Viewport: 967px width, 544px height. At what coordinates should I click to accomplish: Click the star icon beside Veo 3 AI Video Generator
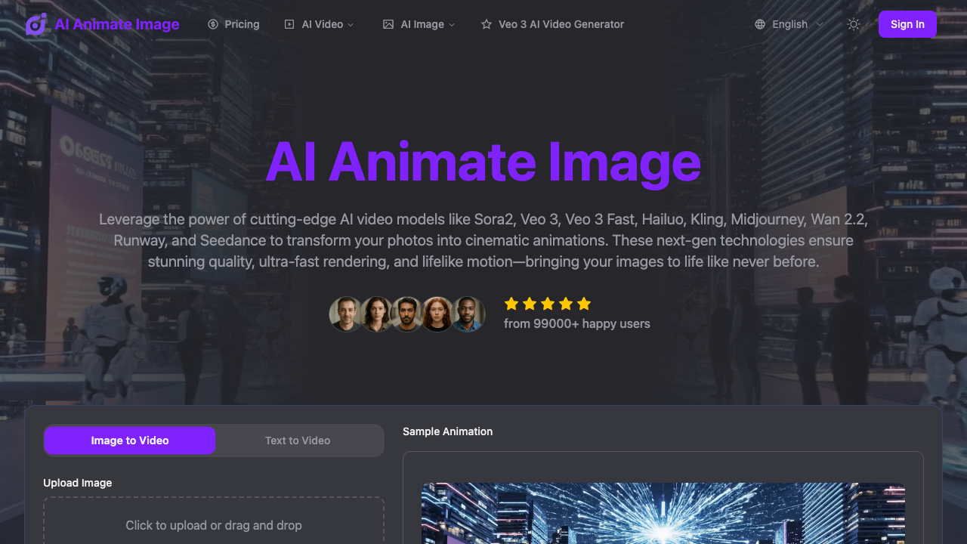point(486,24)
